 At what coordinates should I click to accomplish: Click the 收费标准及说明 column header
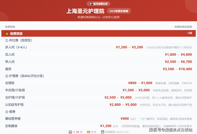pyautogui.click(x=183, y=27)
